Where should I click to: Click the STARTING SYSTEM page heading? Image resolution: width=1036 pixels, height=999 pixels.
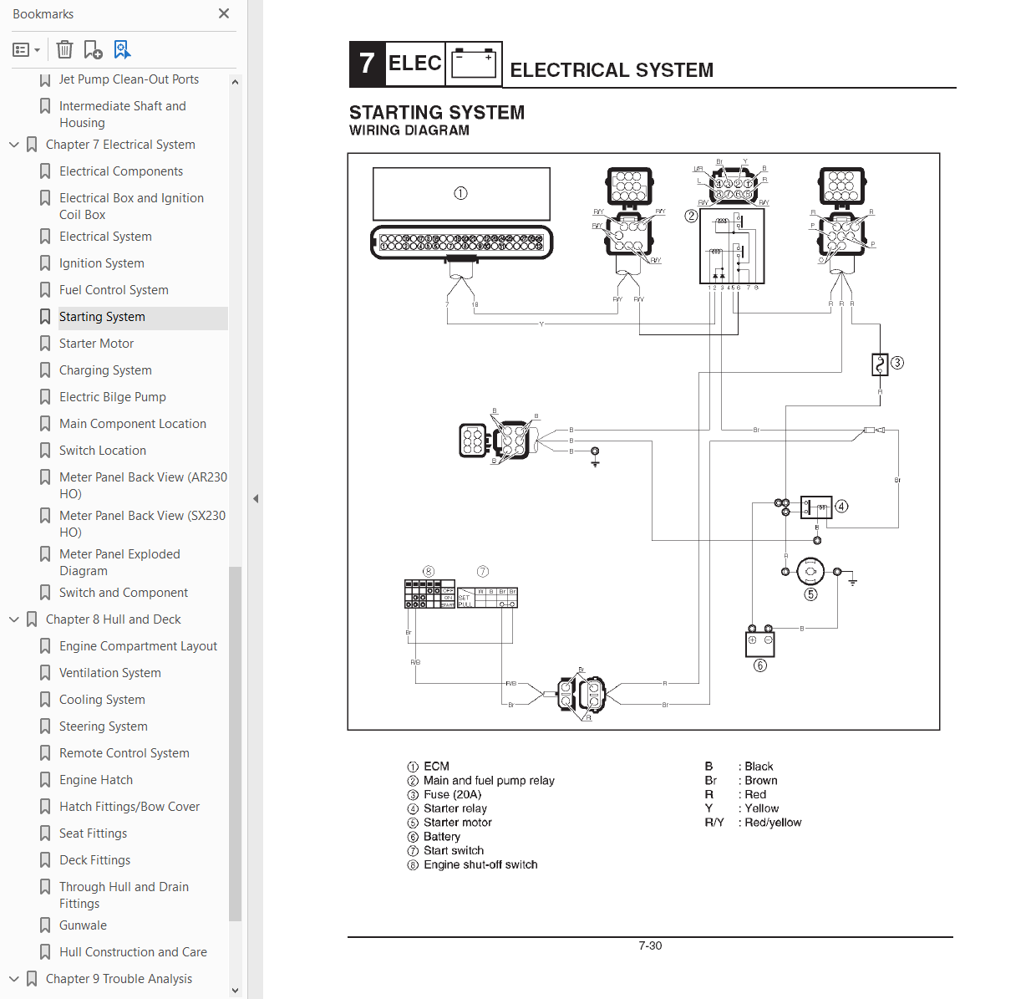point(437,112)
